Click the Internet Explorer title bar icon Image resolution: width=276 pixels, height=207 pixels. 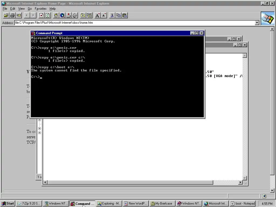pos(3,3)
